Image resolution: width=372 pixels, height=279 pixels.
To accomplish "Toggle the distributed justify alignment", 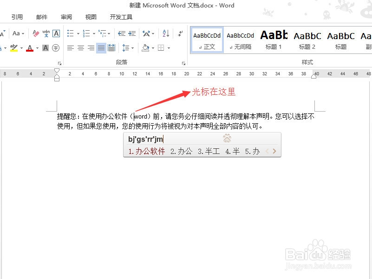I will pyautogui.click(x=111, y=47).
